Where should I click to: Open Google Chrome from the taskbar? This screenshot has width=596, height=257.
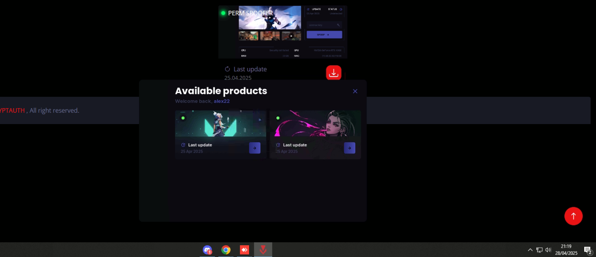point(226,250)
